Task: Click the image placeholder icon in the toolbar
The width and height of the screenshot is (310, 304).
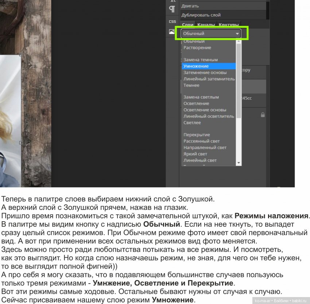Action: (x=172, y=32)
